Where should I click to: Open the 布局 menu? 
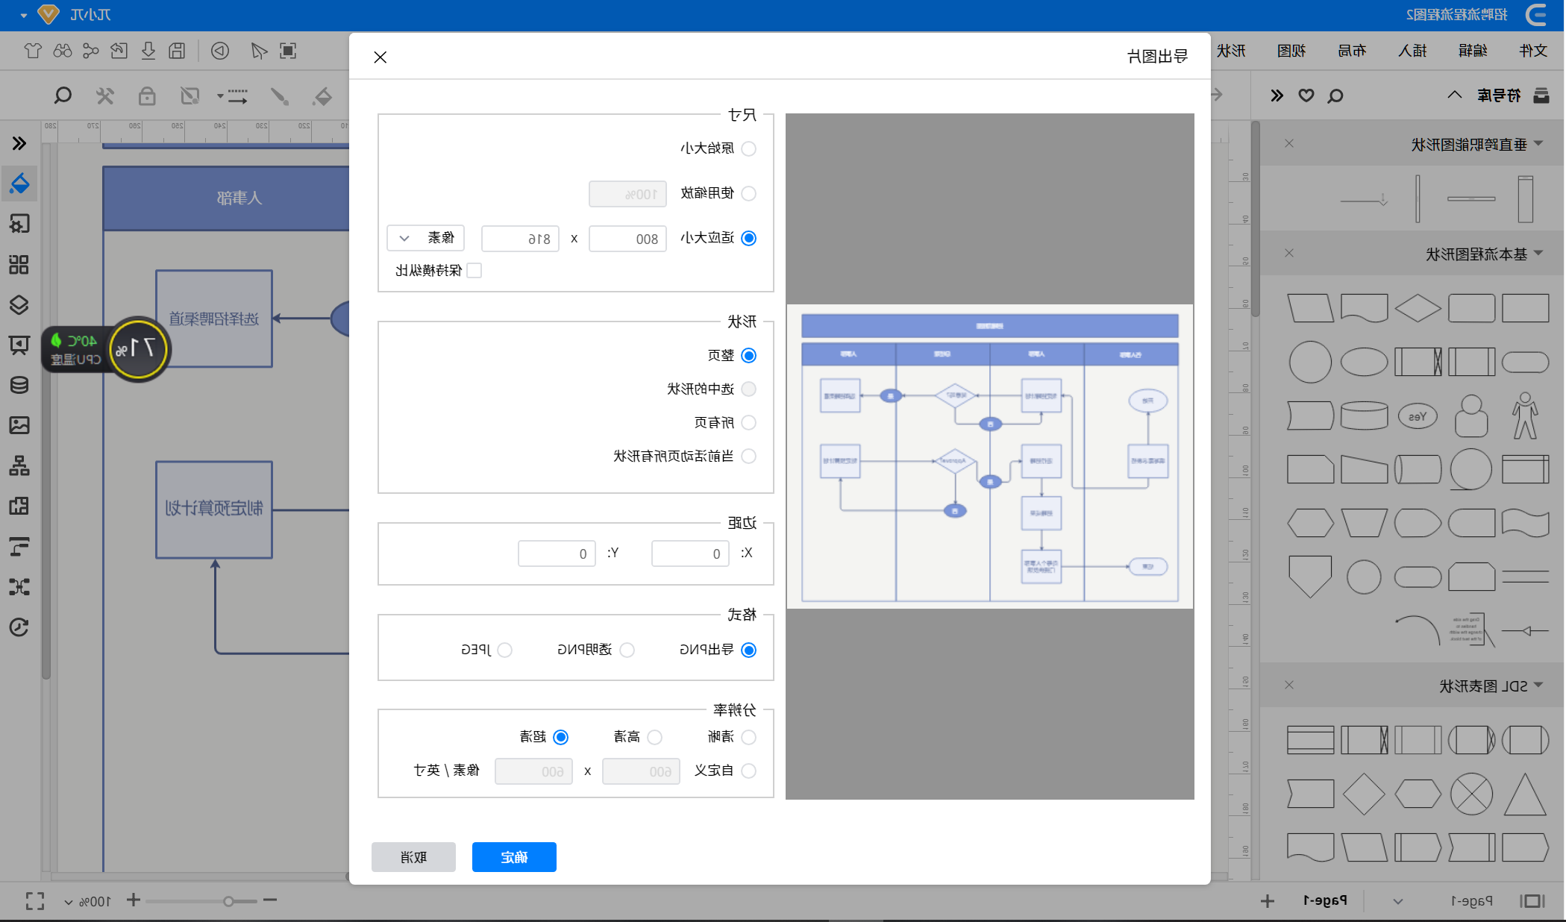pyautogui.click(x=1352, y=51)
